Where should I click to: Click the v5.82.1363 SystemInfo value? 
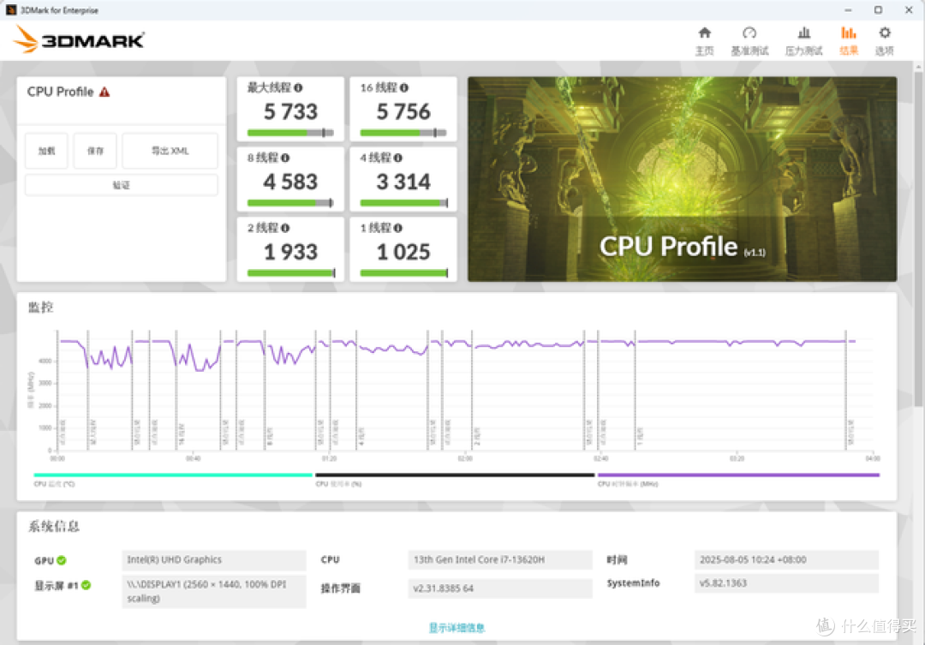pyautogui.click(x=786, y=583)
